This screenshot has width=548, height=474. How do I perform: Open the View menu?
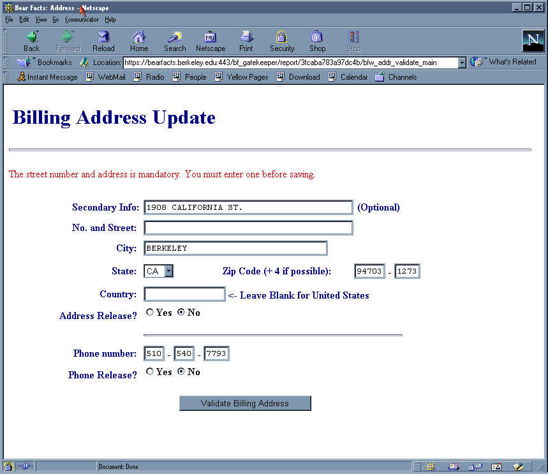click(41, 20)
